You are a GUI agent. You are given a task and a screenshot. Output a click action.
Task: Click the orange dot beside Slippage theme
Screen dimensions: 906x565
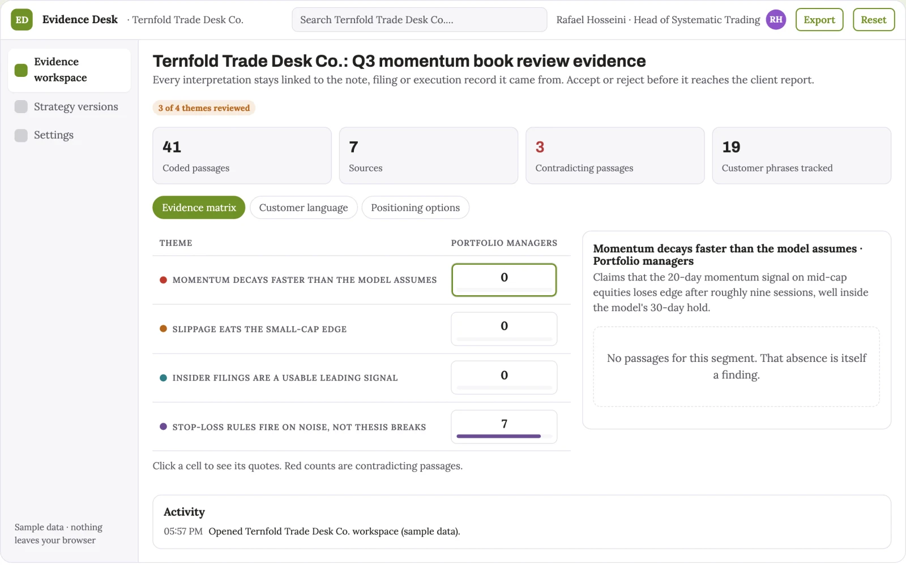pyautogui.click(x=163, y=329)
